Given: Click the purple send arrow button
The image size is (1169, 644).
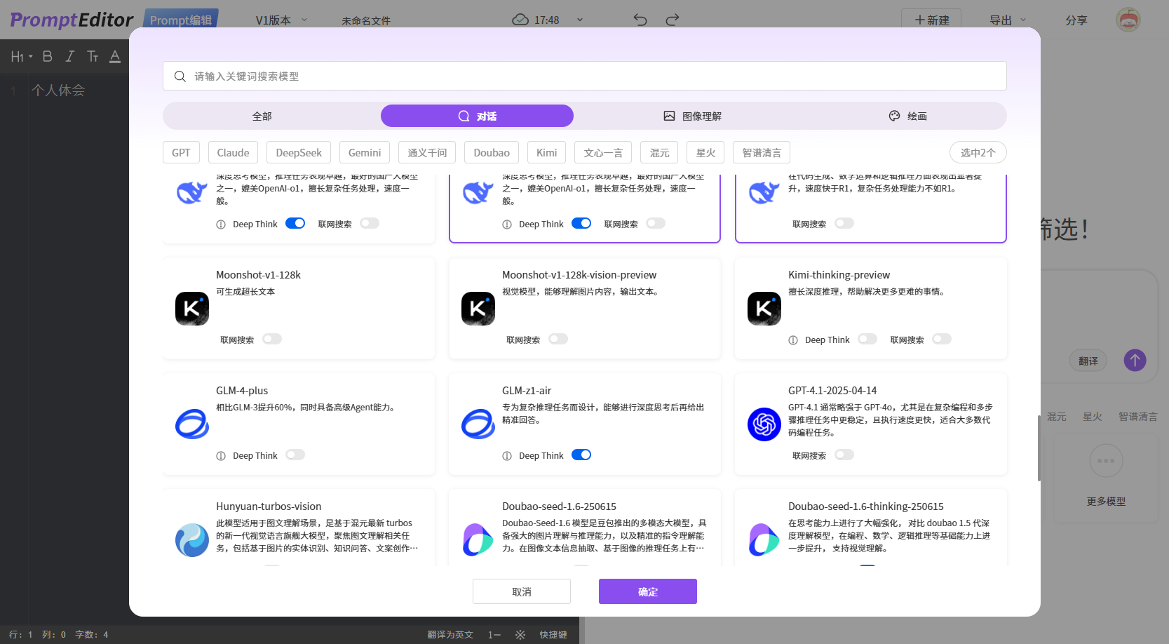Looking at the screenshot, I should (1135, 361).
